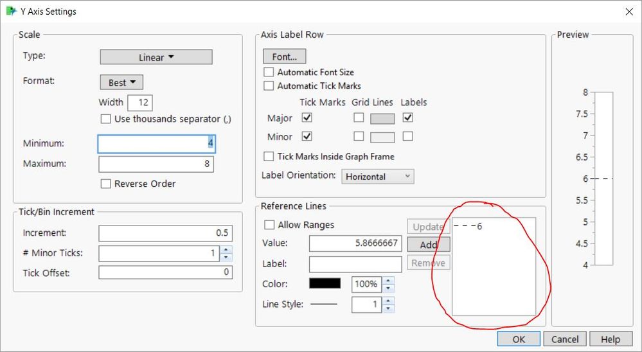Click the Increment field
The width and height of the screenshot is (642, 352).
point(165,233)
